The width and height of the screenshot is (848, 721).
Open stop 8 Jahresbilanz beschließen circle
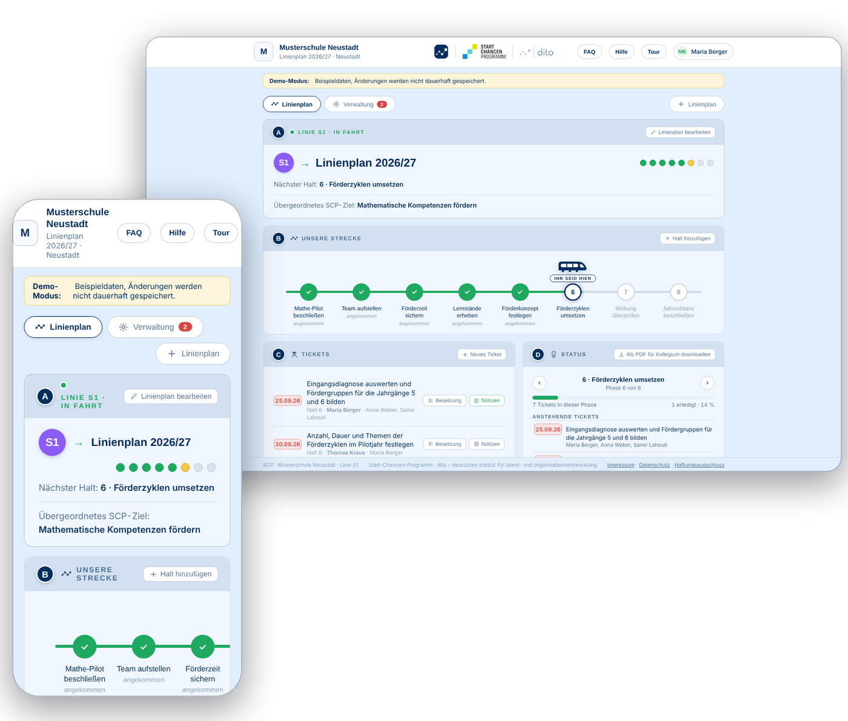tap(678, 292)
